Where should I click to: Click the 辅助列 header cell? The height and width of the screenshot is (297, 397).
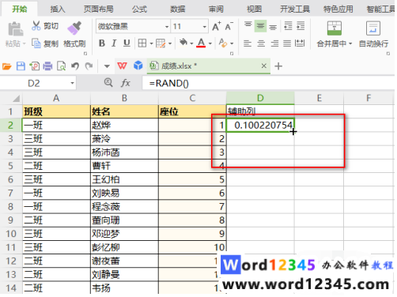260,111
